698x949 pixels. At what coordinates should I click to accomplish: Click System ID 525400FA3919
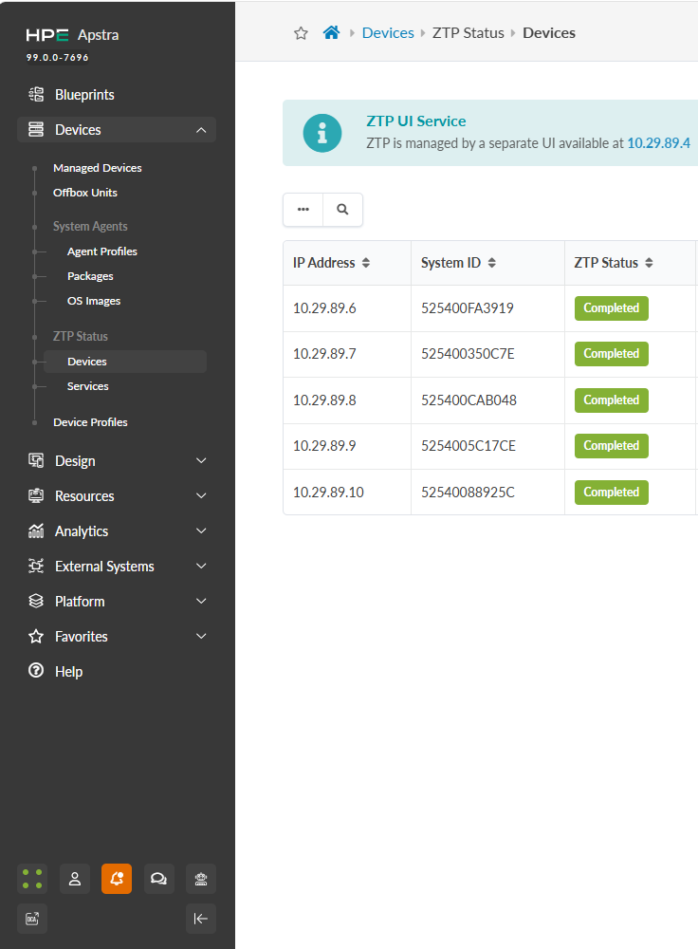pyautogui.click(x=468, y=308)
